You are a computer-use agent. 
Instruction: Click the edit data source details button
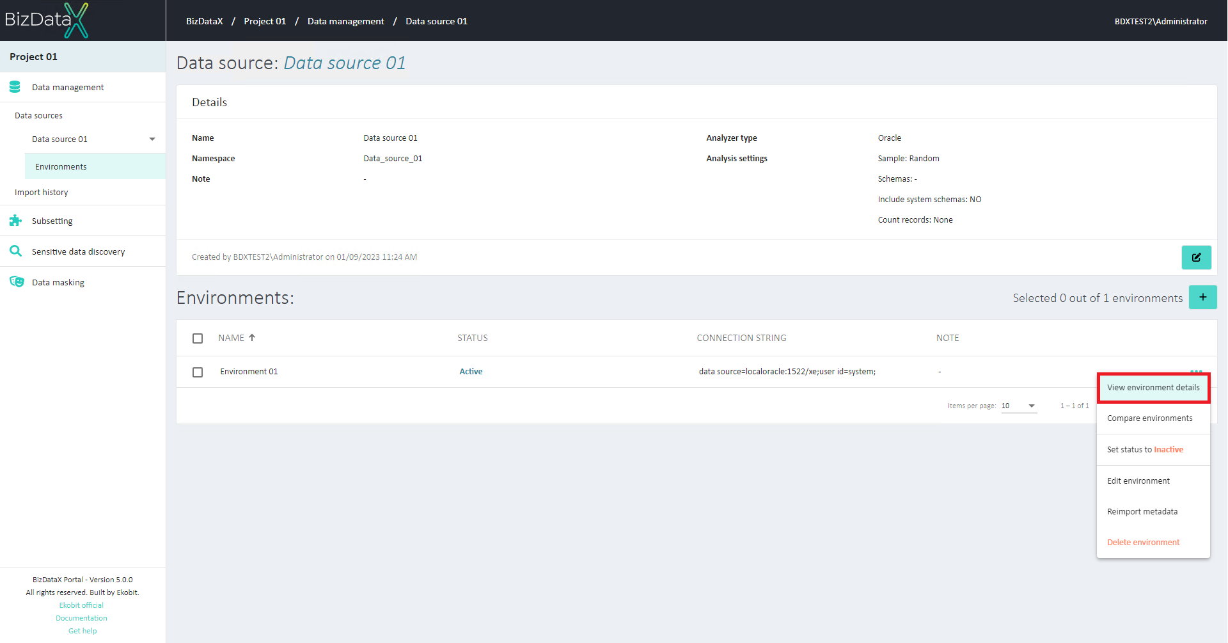1196,257
